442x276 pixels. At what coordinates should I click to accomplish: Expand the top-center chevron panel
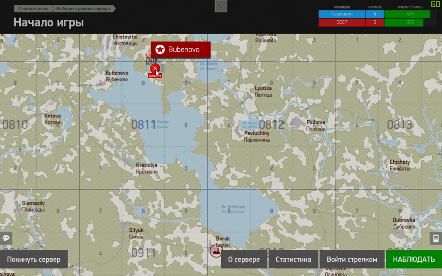221,6
